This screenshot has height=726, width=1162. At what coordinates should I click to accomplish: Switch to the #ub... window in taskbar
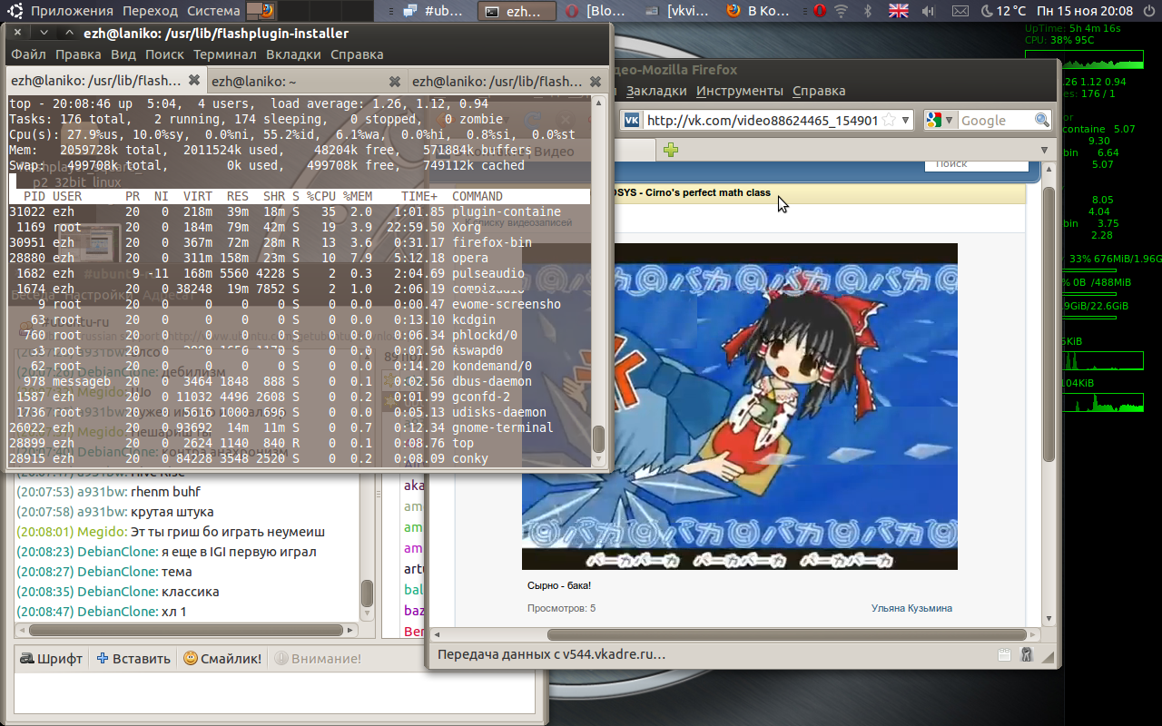point(434,12)
